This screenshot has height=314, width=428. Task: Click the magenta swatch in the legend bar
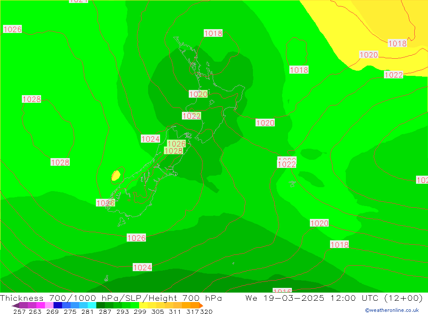point(41,305)
